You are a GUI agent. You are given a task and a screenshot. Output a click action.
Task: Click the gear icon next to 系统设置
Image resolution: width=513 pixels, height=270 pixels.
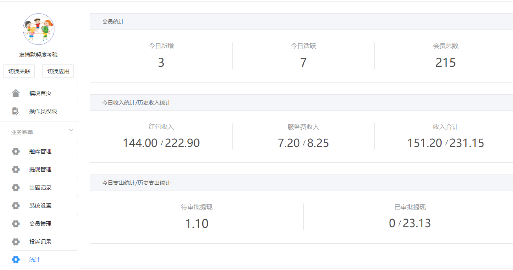tap(16, 206)
